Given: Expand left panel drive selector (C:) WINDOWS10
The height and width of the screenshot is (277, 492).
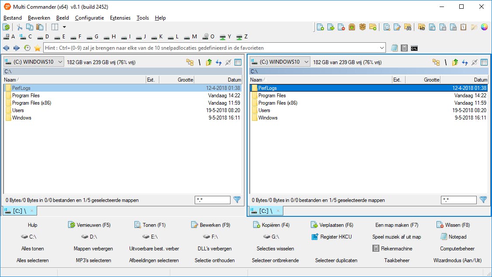Looking at the screenshot, I should (34, 62).
